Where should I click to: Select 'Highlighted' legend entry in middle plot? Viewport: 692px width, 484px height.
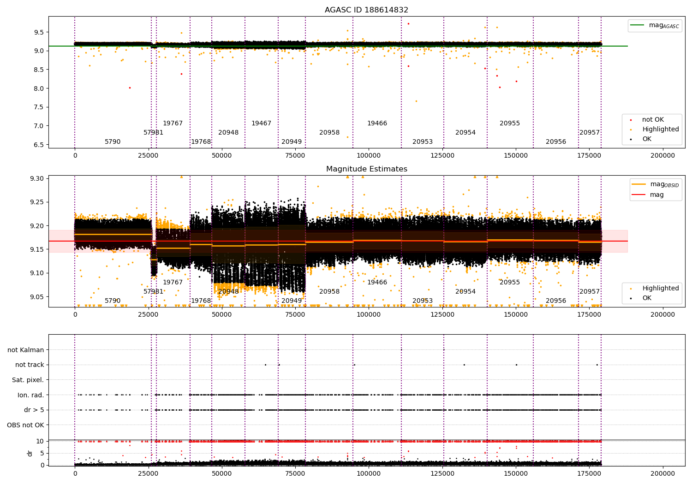point(660,289)
